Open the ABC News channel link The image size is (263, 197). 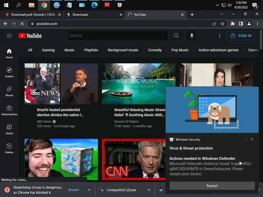click(x=44, y=121)
